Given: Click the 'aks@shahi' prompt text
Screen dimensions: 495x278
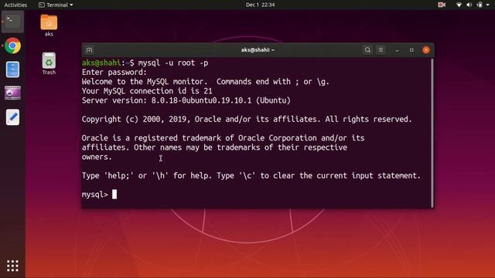Looking at the screenshot, I should pyautogui.click(x=101, y=63).
